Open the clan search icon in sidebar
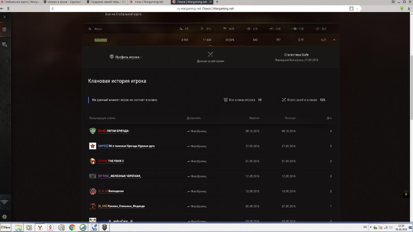The width and height of the screenshot is (413, 232). click(x=4, y=45)
